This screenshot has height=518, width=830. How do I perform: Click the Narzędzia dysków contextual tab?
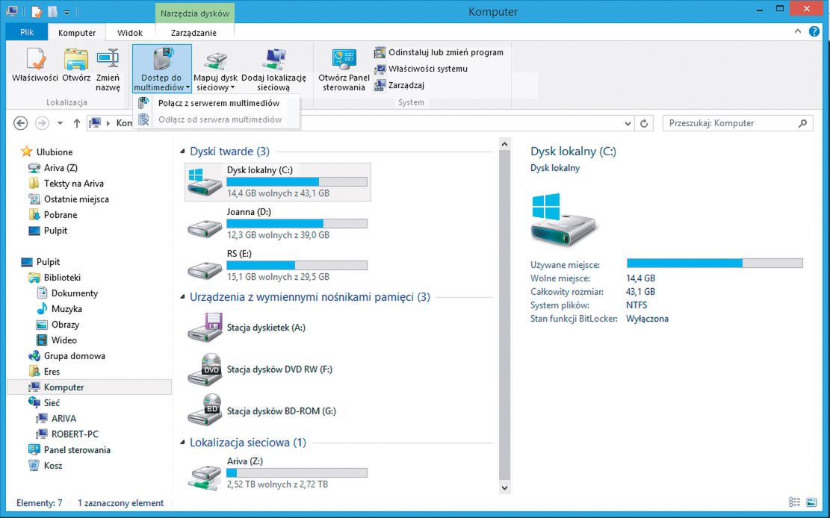click(195, 13)
